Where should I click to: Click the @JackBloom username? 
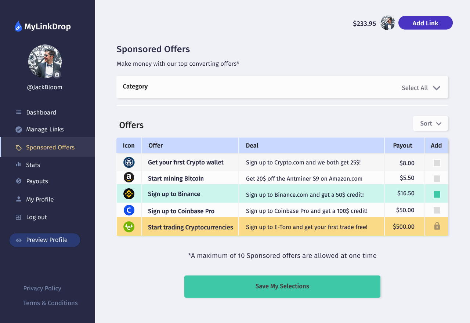click(x=45, y=87)
